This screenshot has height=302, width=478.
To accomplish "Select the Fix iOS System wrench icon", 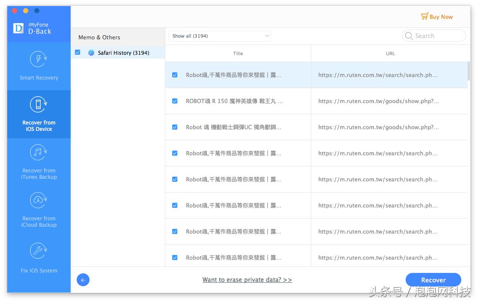I will pyautogui.click(x=39, y=251).
